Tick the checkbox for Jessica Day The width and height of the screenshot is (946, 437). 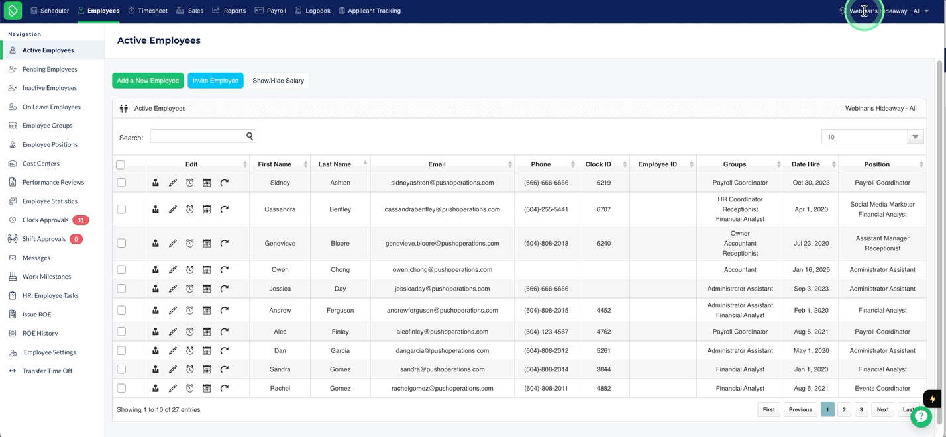(121, 289)
